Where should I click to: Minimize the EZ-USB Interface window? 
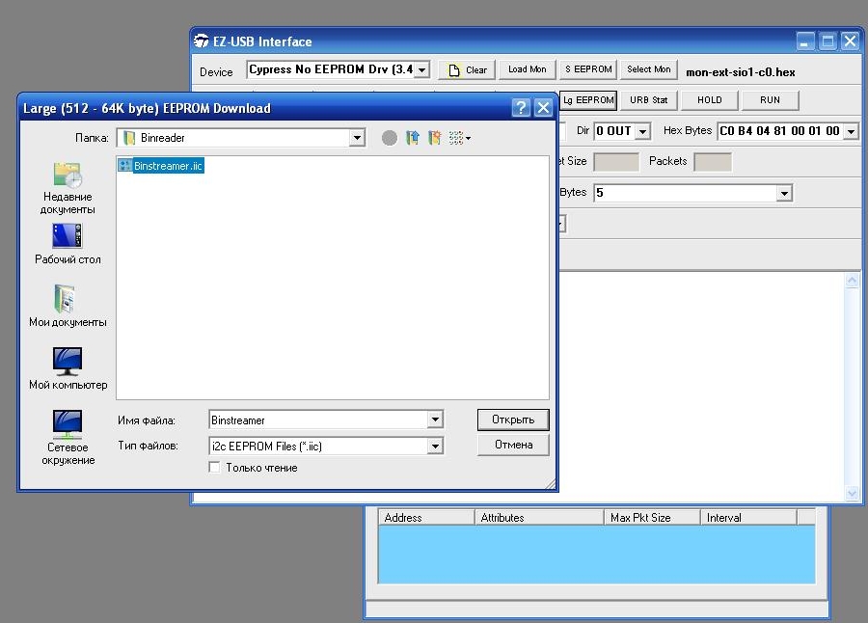[x=805, y=41]
